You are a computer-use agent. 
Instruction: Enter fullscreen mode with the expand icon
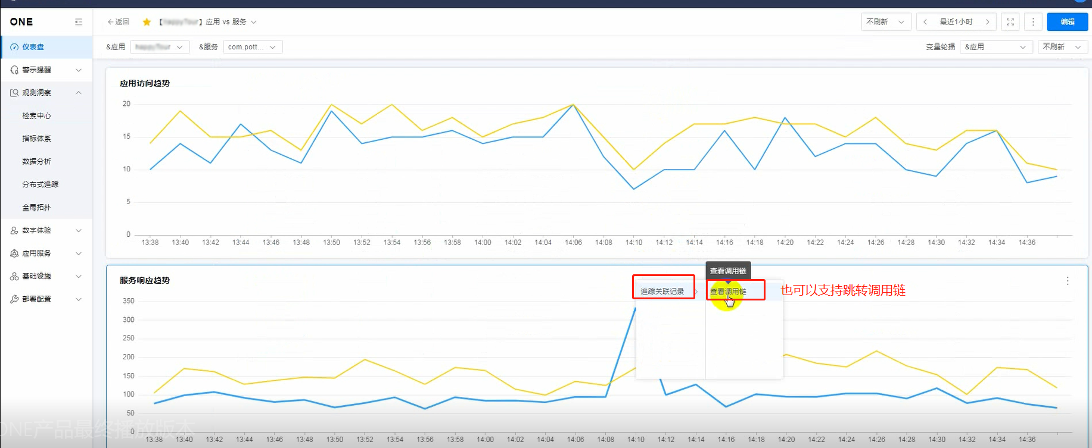1010,22
